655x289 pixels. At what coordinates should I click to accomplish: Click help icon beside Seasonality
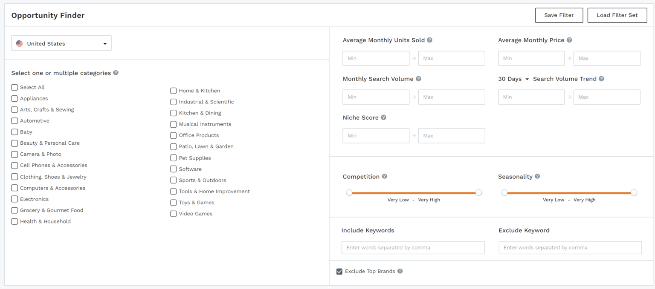tap(537, 177)
